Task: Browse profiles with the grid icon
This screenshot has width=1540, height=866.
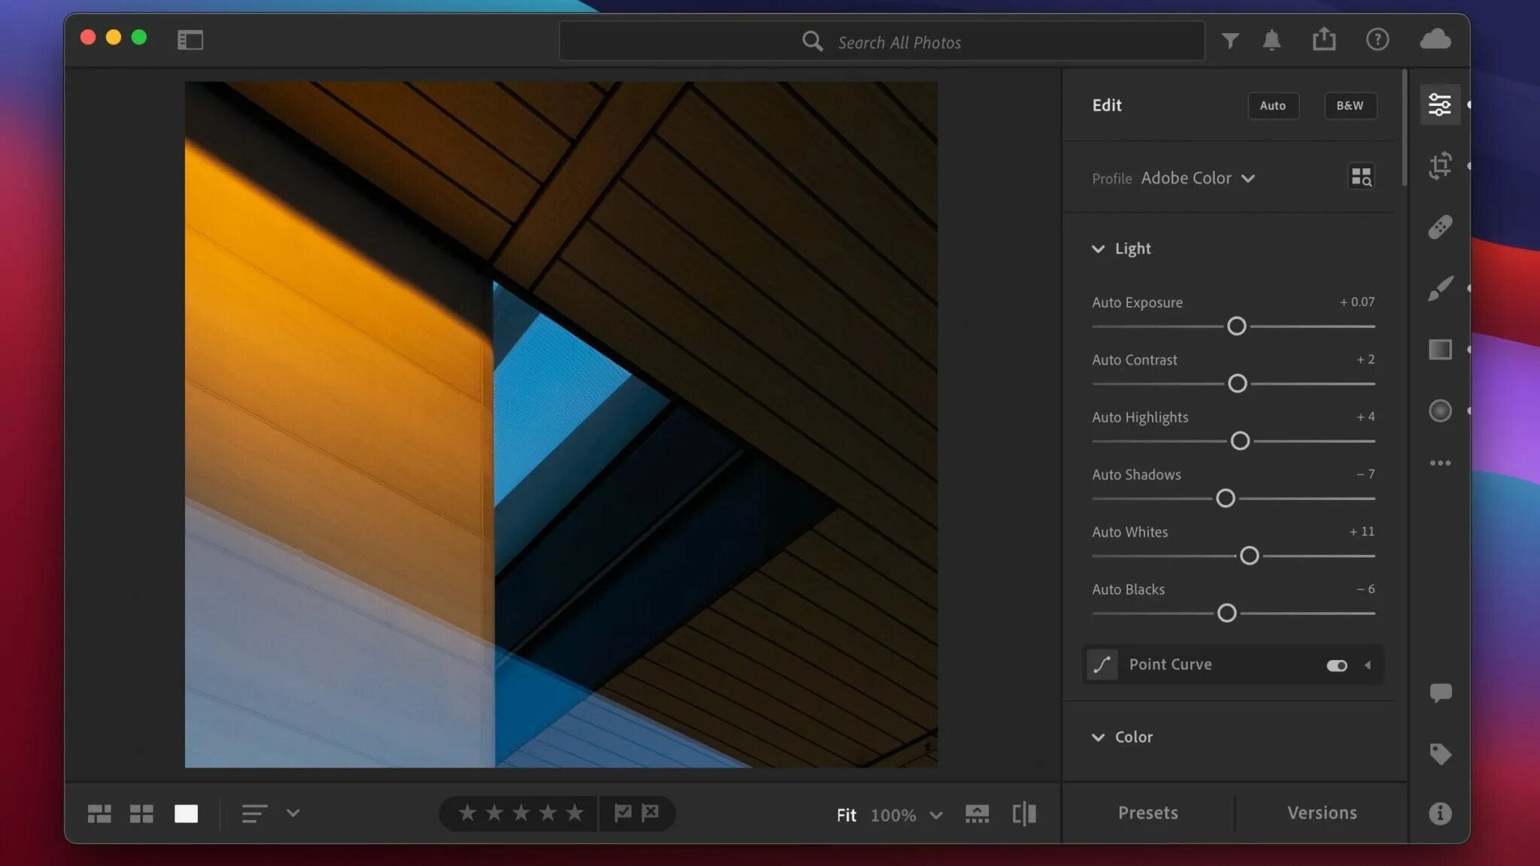Action: tap(1361, 177)
